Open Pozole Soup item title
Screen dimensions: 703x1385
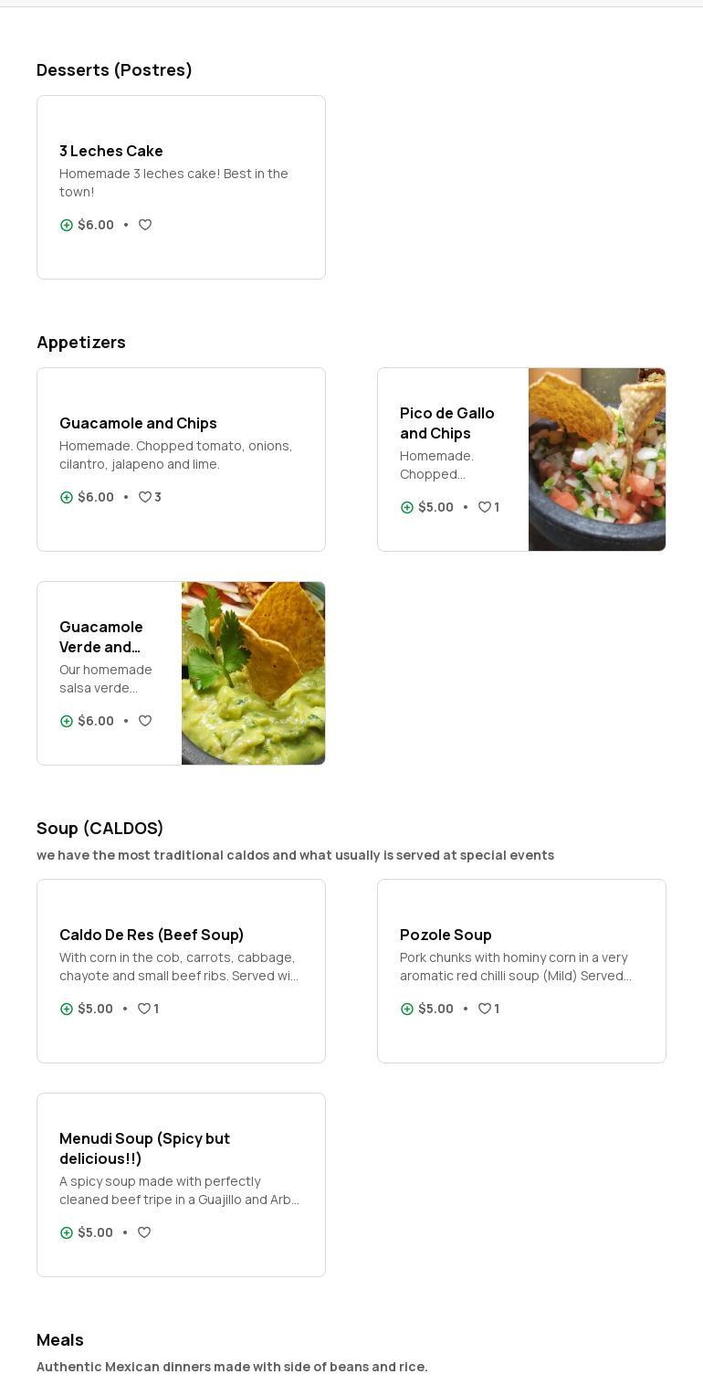446,935
